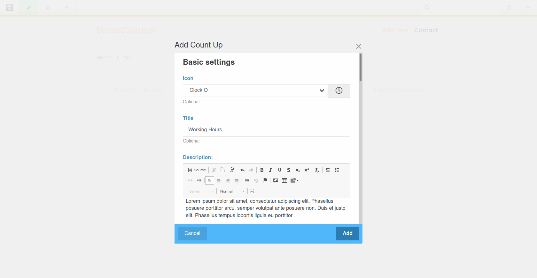
Task: Toggle Source code view
Action: 197,170
